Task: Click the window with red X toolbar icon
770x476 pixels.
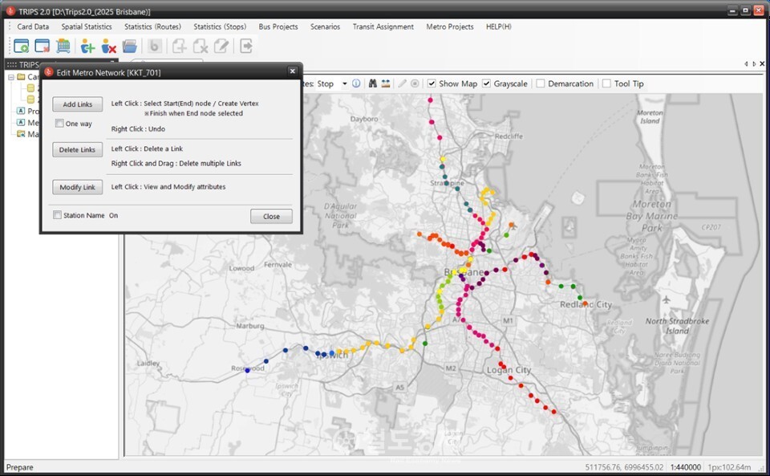Action: tap(43, 47)
